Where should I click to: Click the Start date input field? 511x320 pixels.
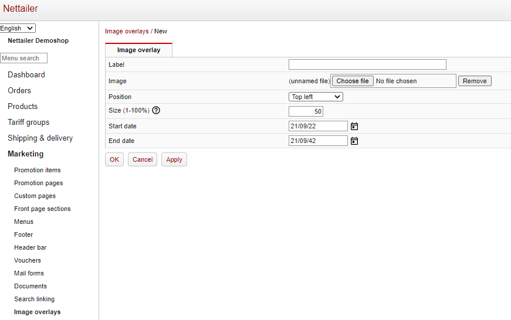click(x=318, y=126)
